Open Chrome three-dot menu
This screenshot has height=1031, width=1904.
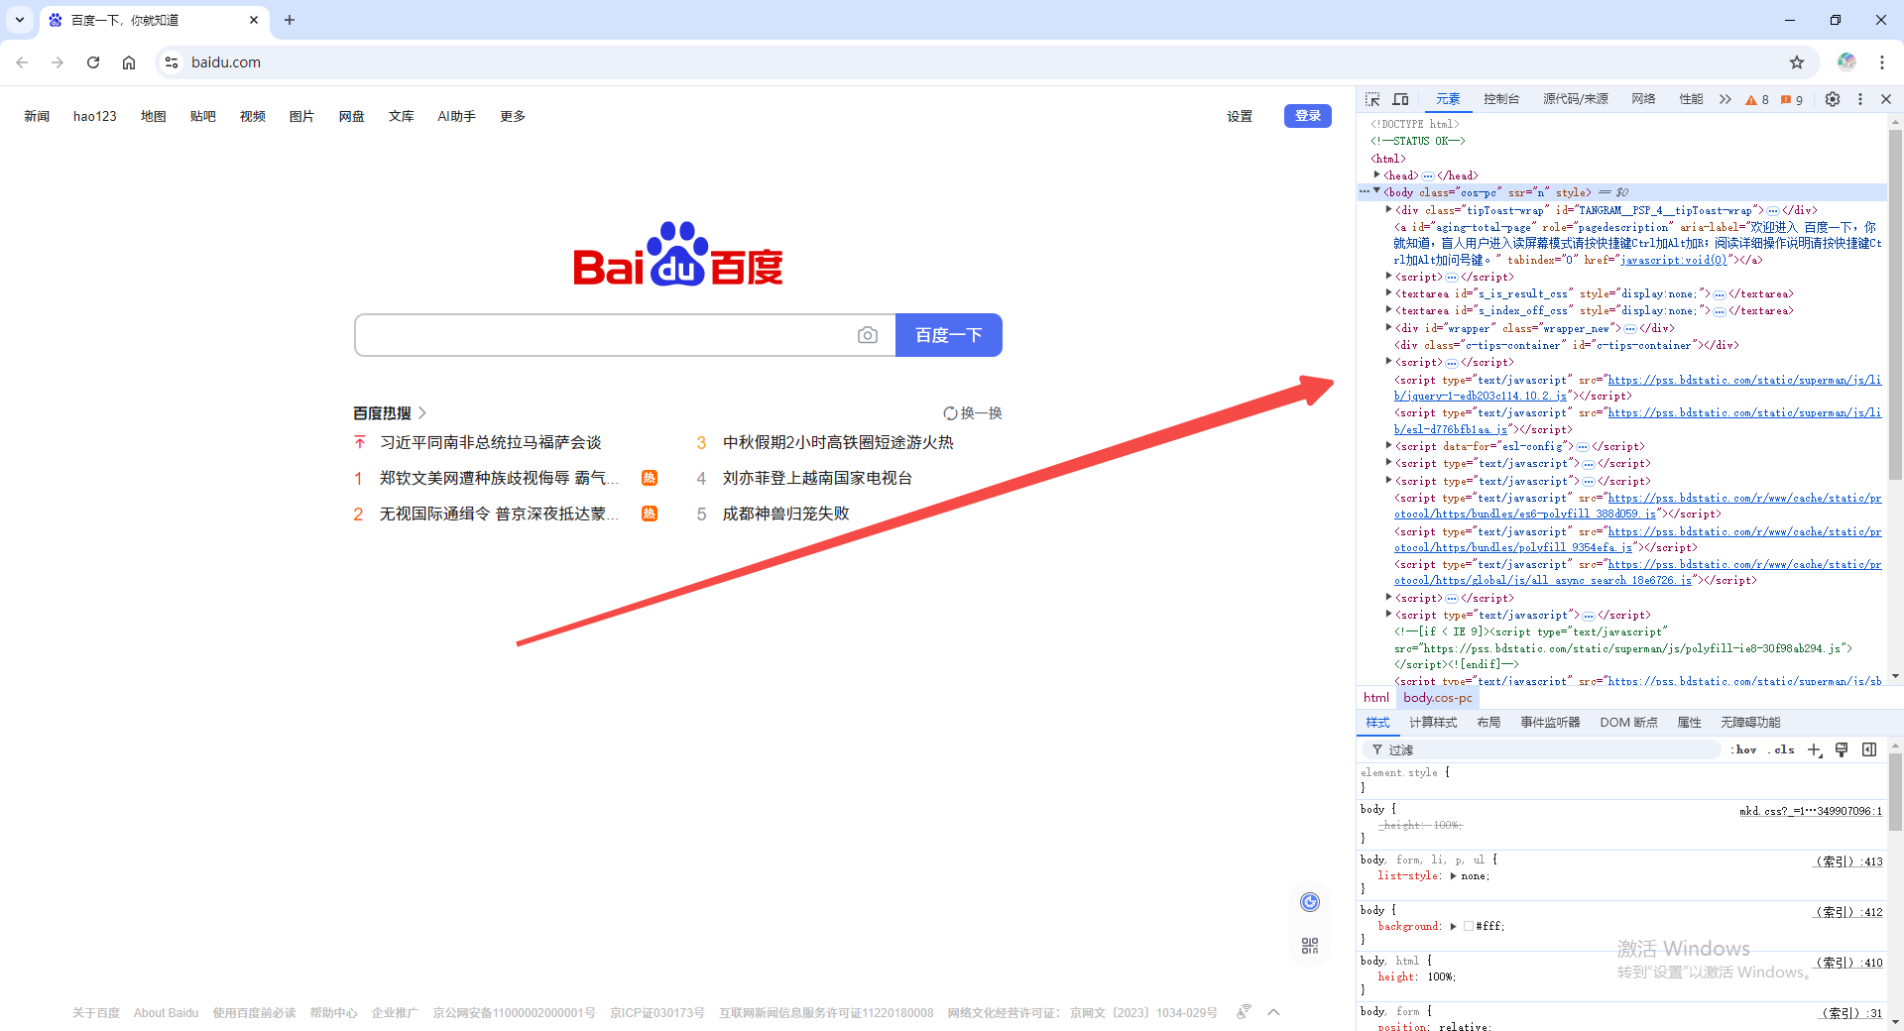tap(1882, 62)
